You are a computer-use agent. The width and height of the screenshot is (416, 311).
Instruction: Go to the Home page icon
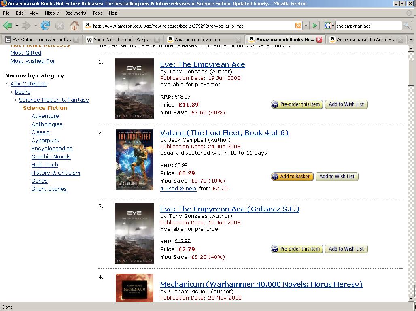coord(74,26)
